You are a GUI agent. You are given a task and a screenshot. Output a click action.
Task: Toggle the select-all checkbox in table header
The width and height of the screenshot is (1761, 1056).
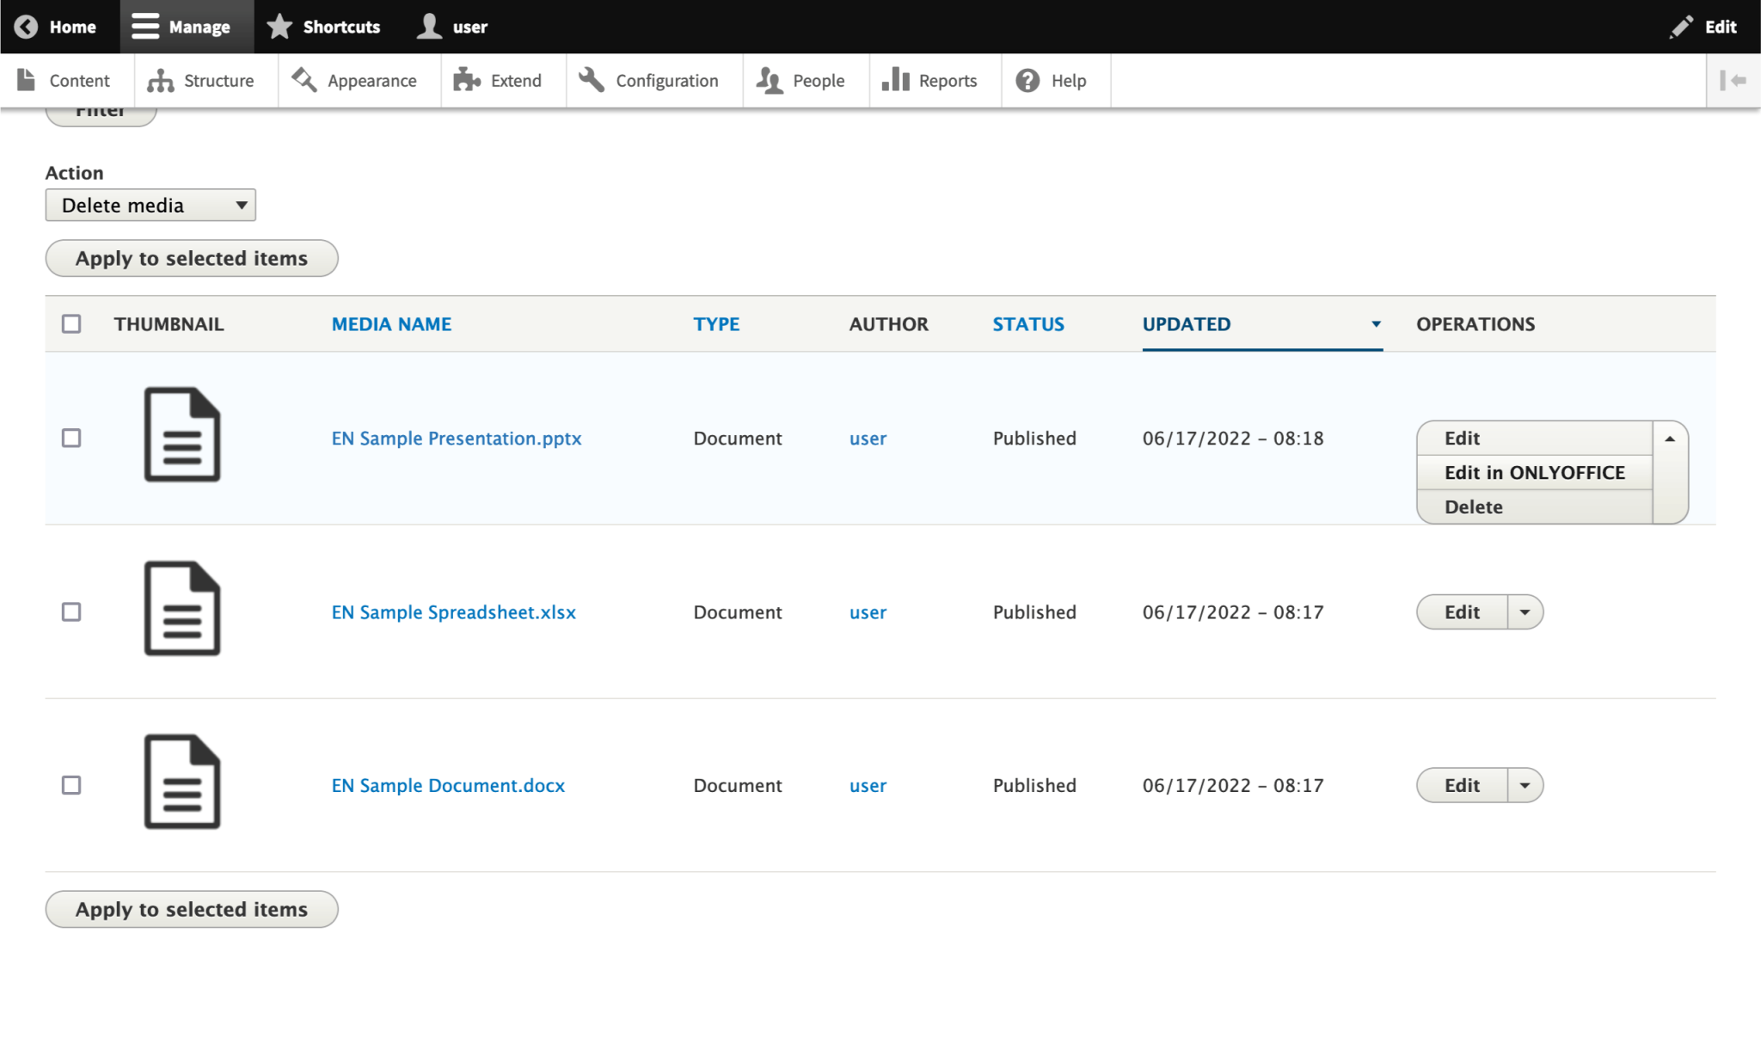pyautogui.click(x=72, y=323)
